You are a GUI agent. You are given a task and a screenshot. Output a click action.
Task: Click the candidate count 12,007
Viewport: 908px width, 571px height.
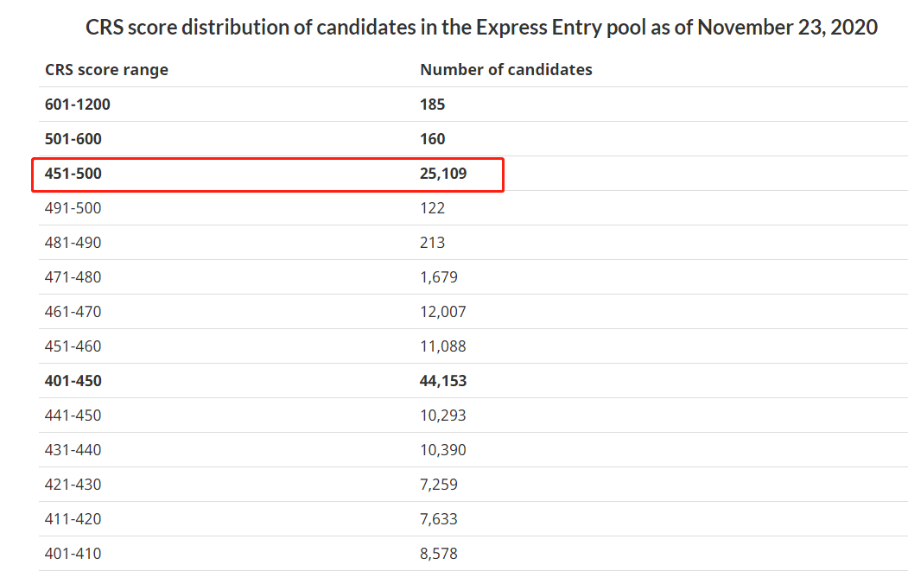442,312
